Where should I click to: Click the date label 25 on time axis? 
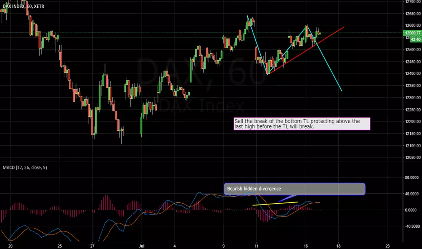click(x=59, y=246)
